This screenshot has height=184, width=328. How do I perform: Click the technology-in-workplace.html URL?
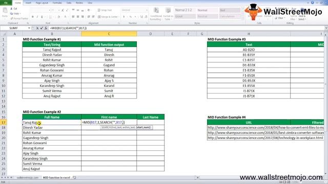pos(265,138)
